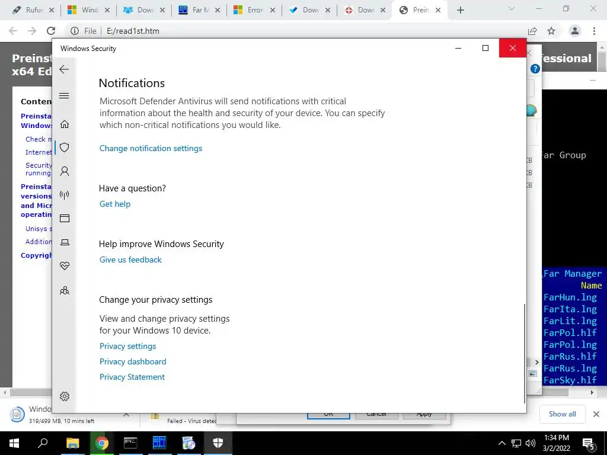This screenshot has height=455, width=607.
Task: Open Device performance & health heart icon
Action: [x=65, y=266]
